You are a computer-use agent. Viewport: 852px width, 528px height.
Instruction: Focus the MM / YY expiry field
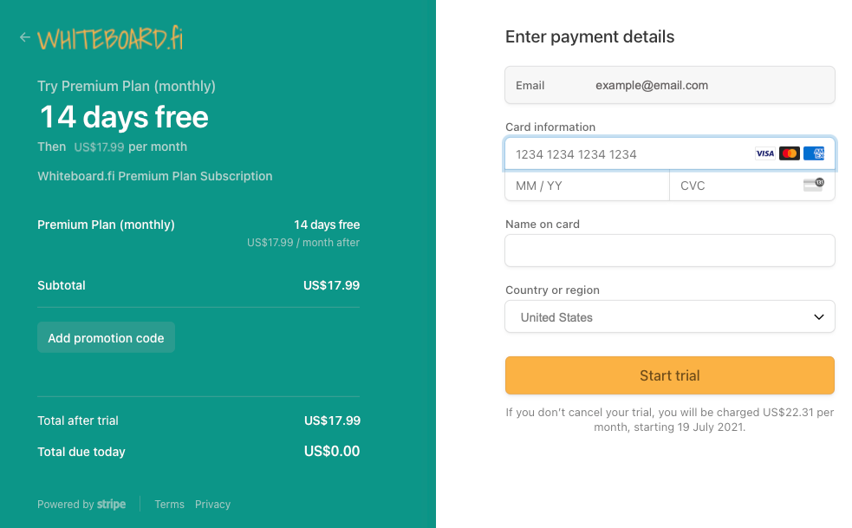click(x=587, y=186)
